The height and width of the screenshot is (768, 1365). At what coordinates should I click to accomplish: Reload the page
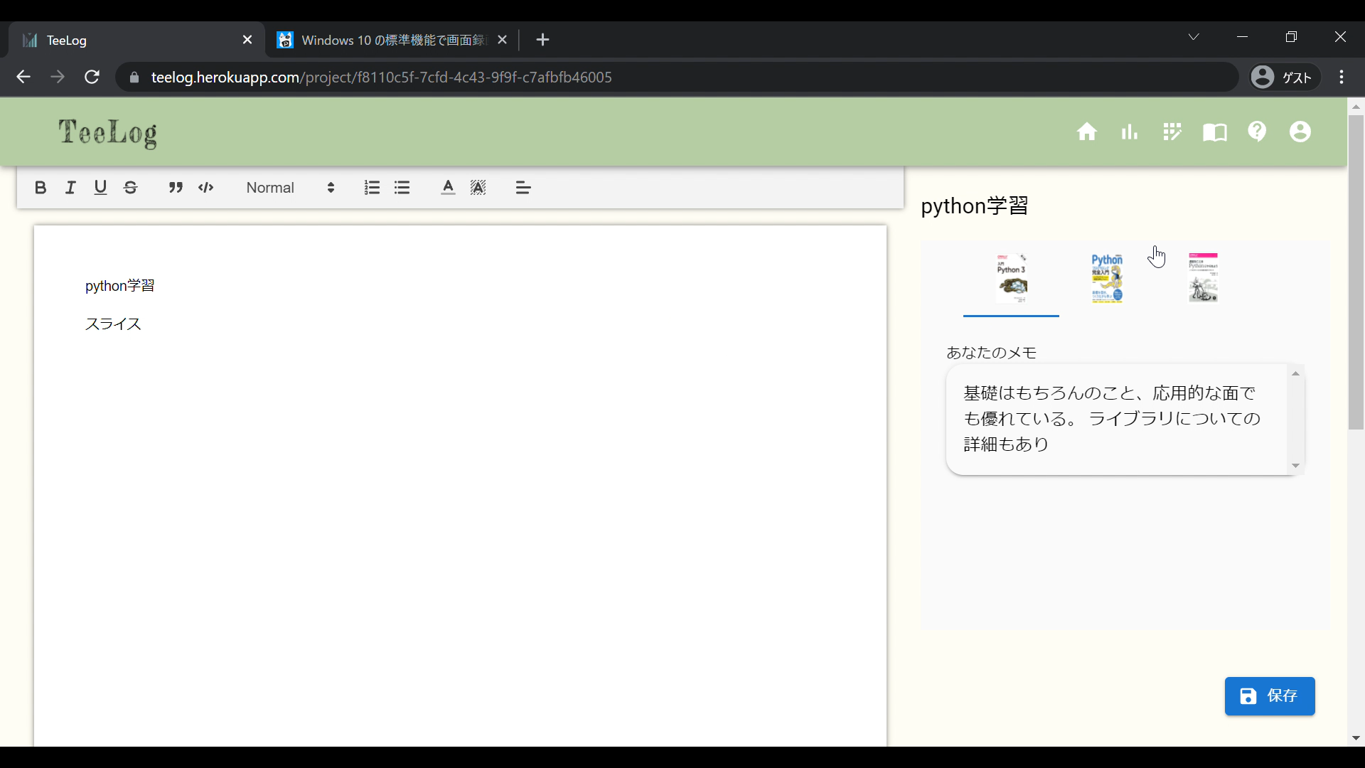point(92,77)
